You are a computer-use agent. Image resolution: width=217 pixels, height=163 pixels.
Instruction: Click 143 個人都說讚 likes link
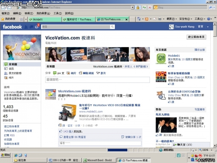coord(73,131)
